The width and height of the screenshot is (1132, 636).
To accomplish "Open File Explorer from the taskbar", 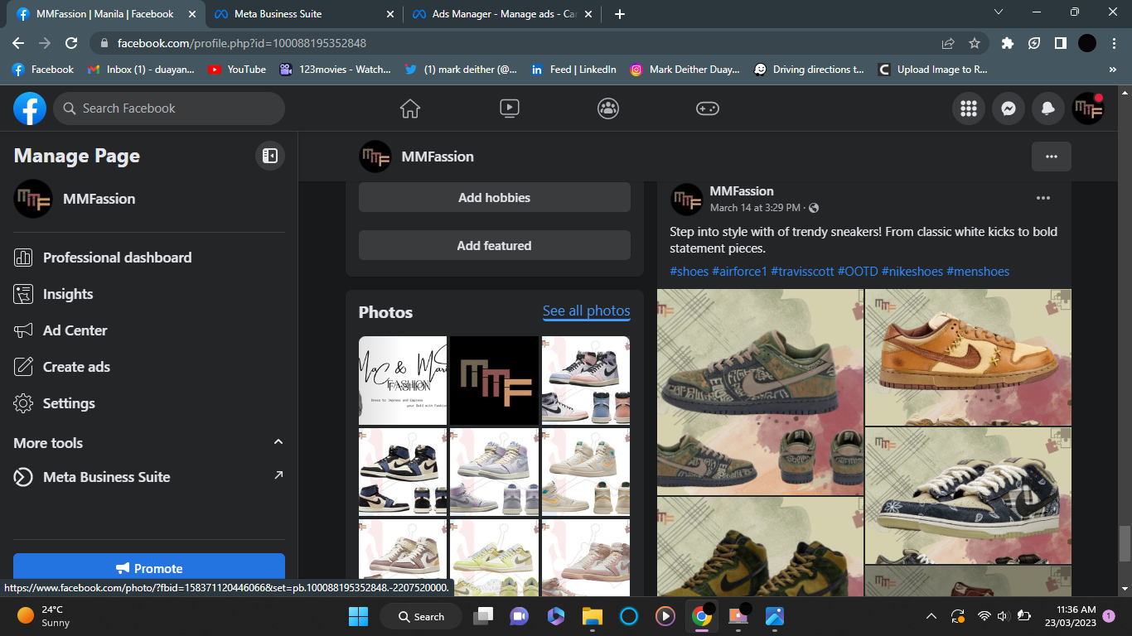I will (x=592, y=616).
